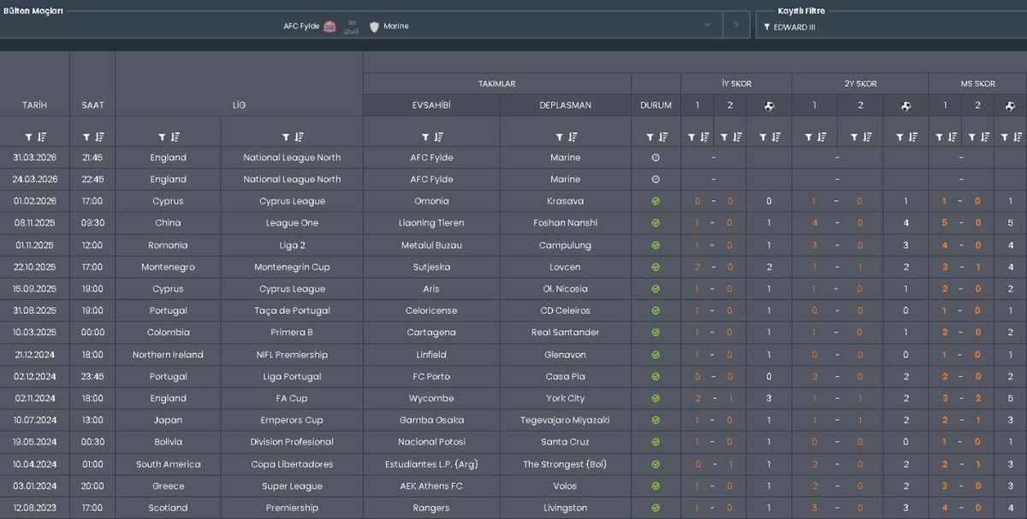1027x519 pixels.
Task: Click the soccer ball icon under İY SKOR
Action: [769, 105]
